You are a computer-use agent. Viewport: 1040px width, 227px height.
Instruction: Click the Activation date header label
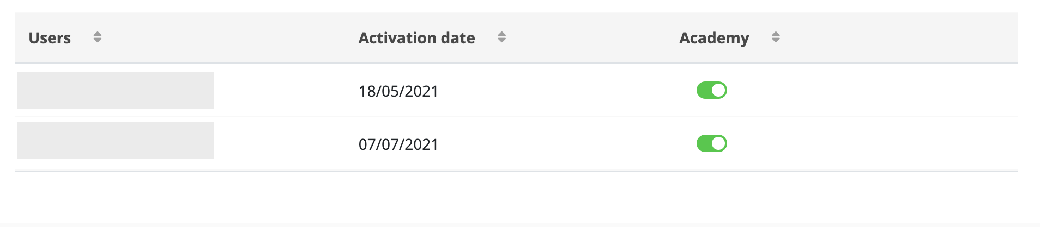pos(416,38)
